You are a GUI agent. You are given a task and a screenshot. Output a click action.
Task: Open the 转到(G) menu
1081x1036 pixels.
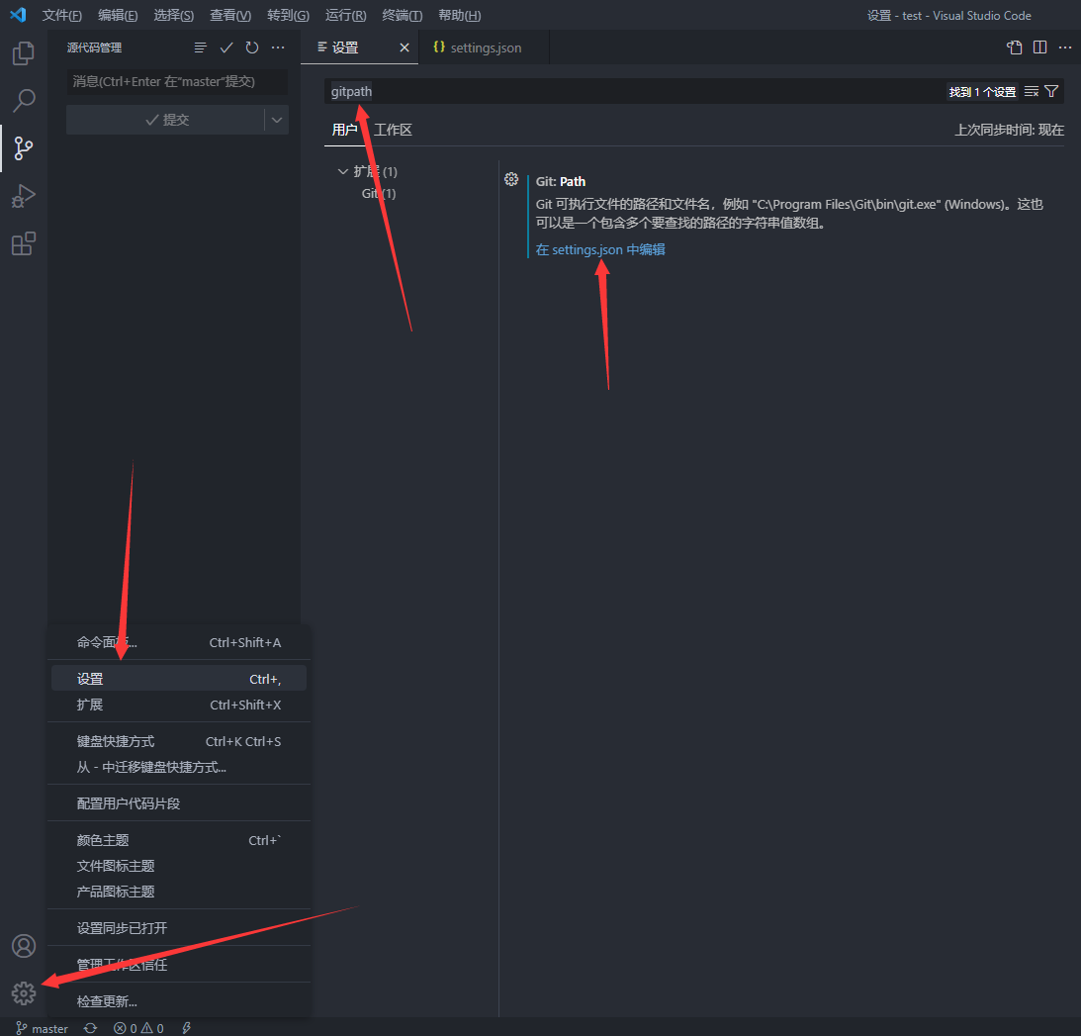click(288, 15)
